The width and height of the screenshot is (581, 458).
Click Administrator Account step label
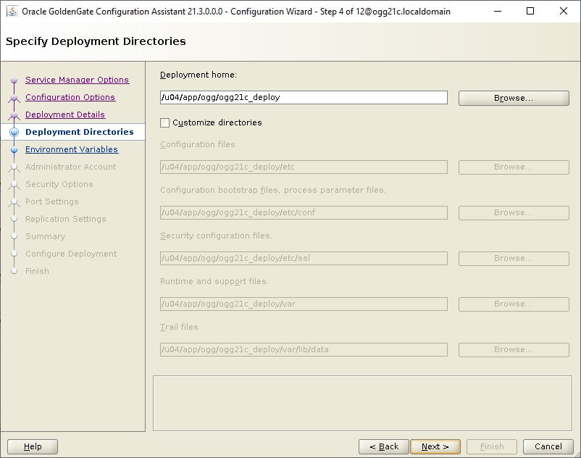[x=70, y=167]
